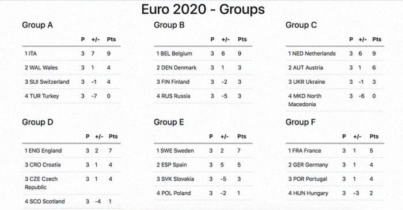Select the Hungary team row
The image size is (403, 210).
(335, 193)
